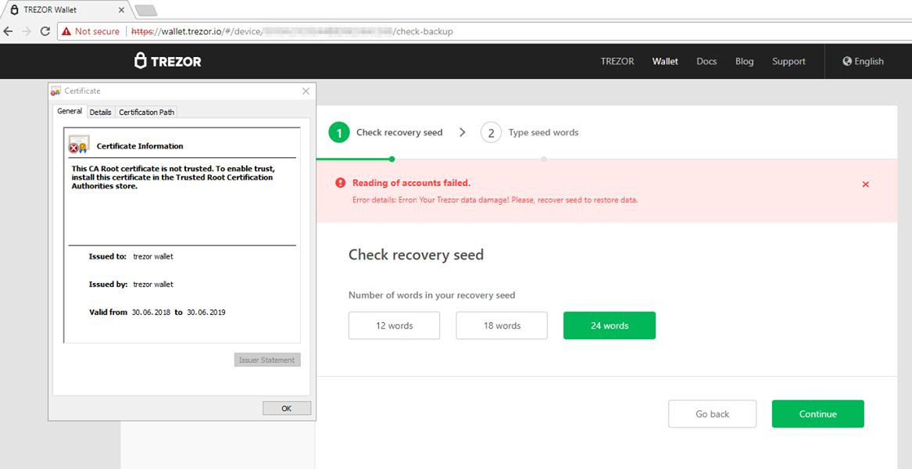Dismiss the error banner with red X
912x469 pixels.
[x=865, y=184]
